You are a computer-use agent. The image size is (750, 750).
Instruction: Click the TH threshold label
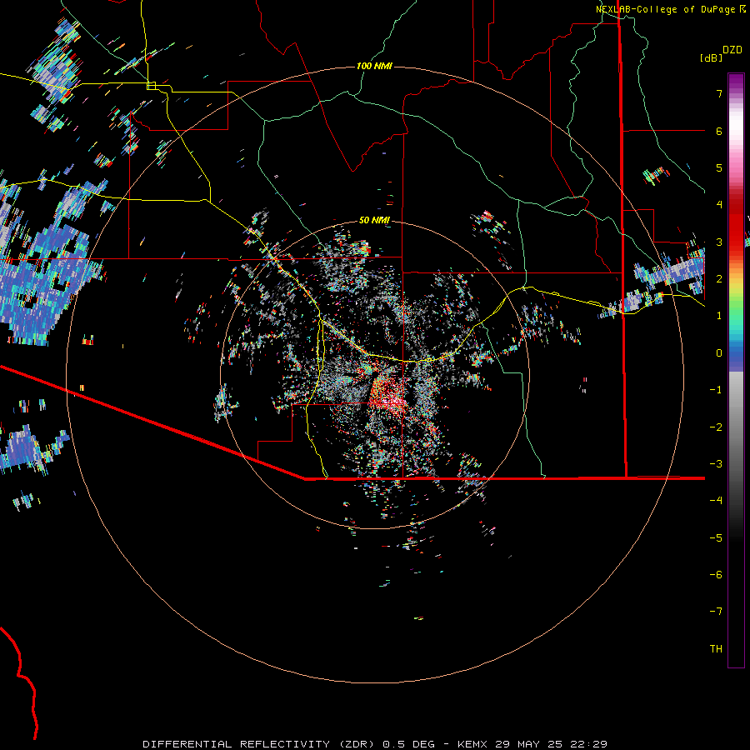click(716, 649)
